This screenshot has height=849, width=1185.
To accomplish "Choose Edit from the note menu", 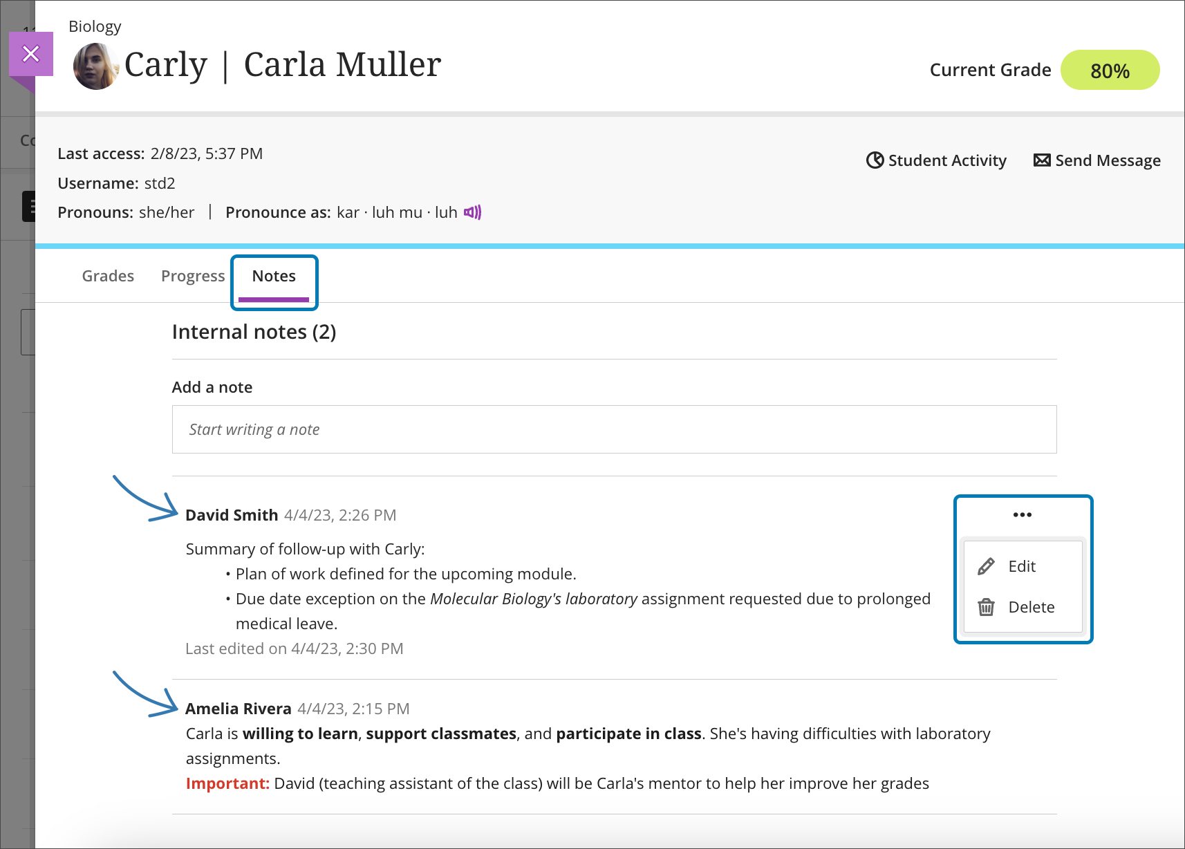I will pyautogui.click(x=1021, y=566).
